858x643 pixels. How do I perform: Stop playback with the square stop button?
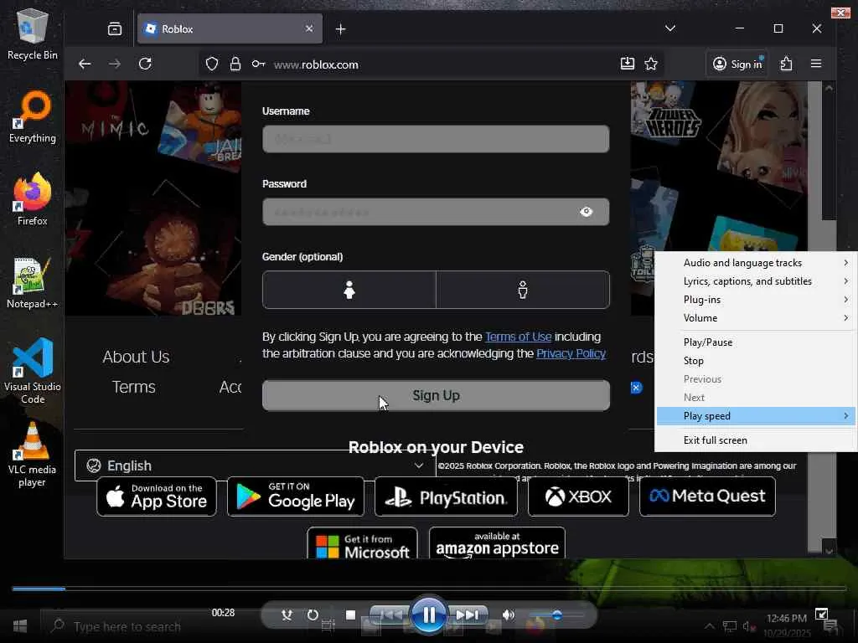(x=351, y=615)
